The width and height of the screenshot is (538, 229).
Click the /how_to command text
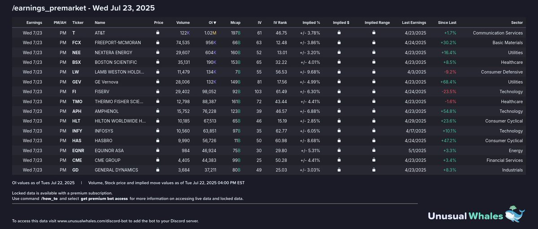click(x=49, y=199)
